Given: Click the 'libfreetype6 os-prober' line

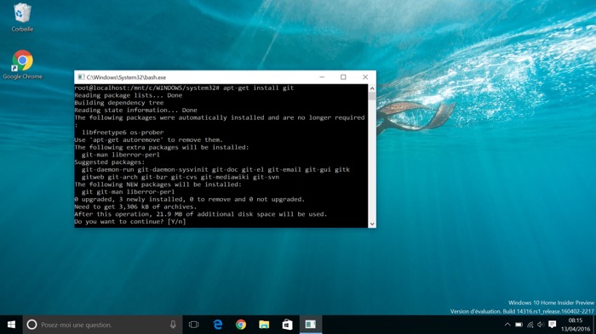Looking at the screenshot, I should click(x=123, y=133).
